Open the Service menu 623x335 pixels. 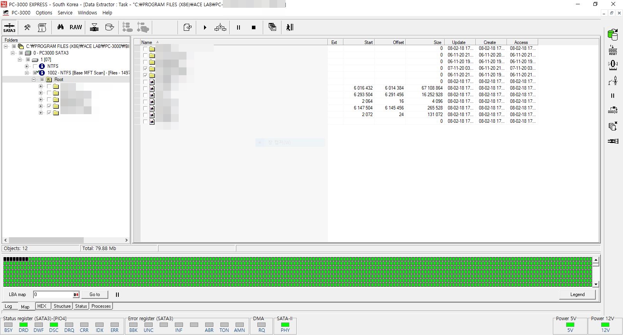pos(65,12)
